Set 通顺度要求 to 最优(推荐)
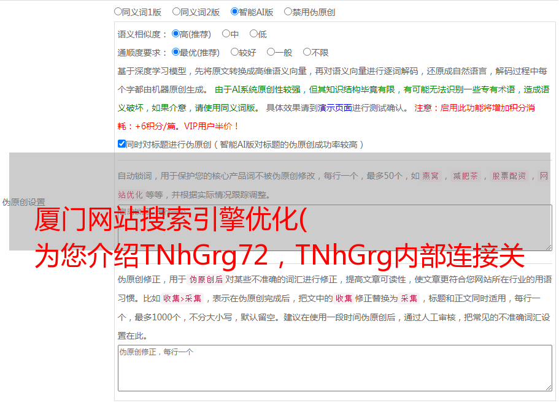Viewport: 559px width, 403px height. (x=175, y=52)
